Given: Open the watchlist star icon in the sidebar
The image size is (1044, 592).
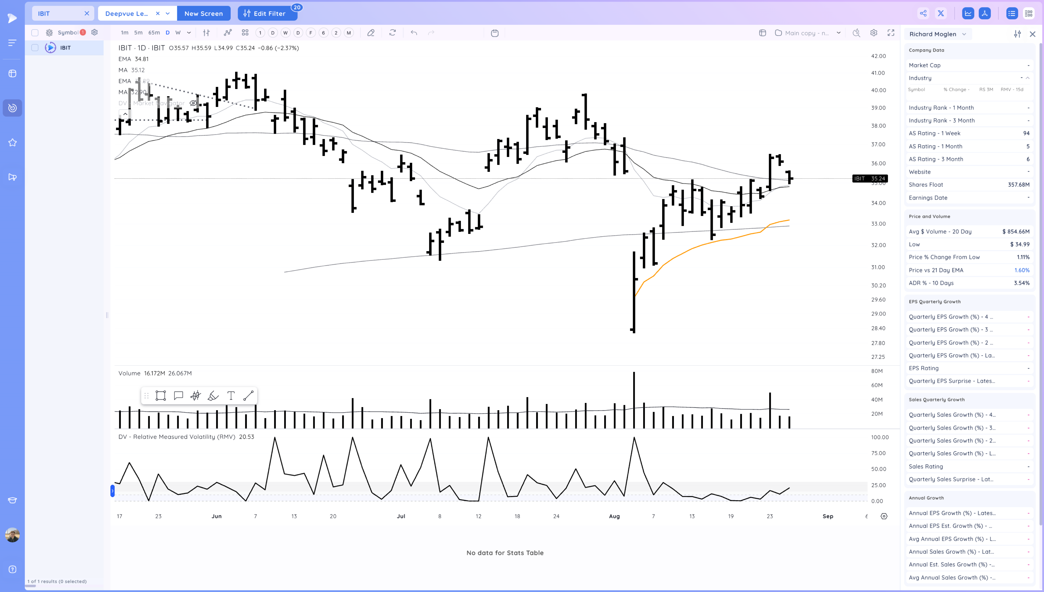Looking at the screenshot, I should point(12,142).
